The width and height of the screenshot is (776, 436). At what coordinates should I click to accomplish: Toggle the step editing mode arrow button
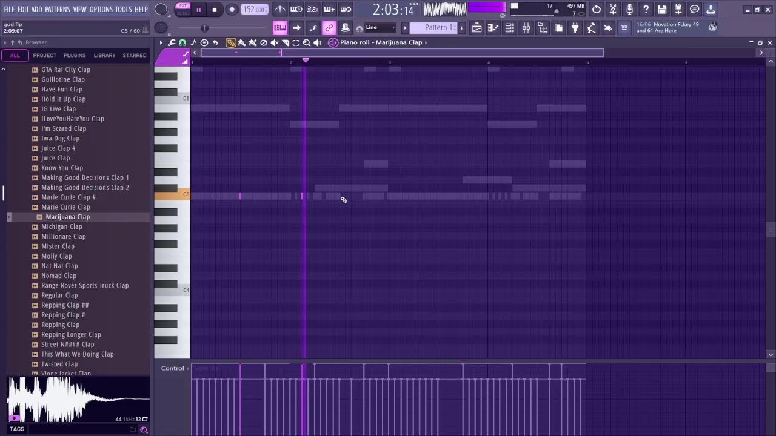tap(296, 28)
